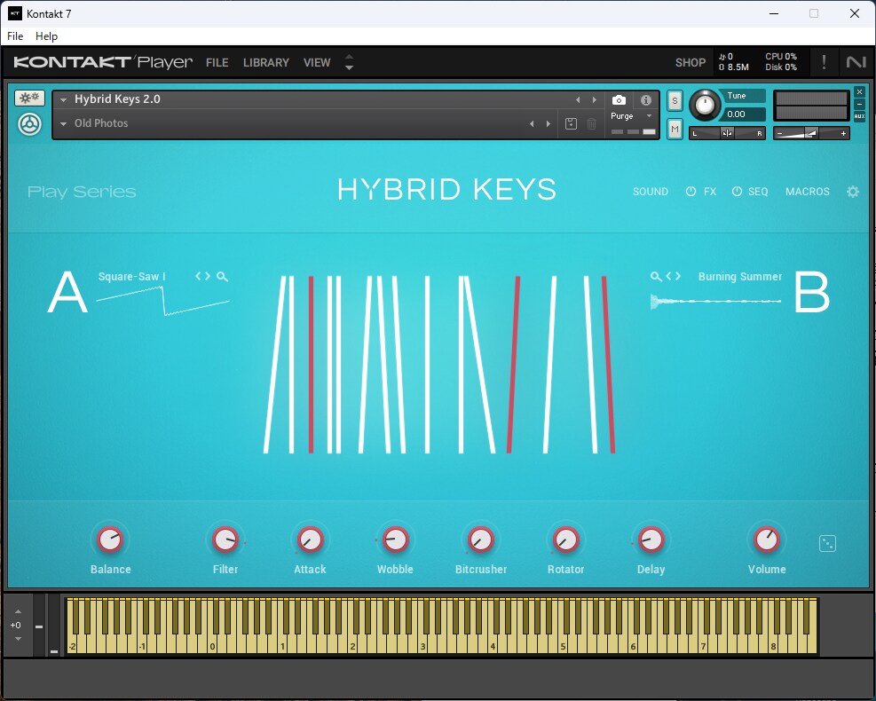Click the randomize dice icon
Viewport: 876px width, 701px height.
click(827, 543)
